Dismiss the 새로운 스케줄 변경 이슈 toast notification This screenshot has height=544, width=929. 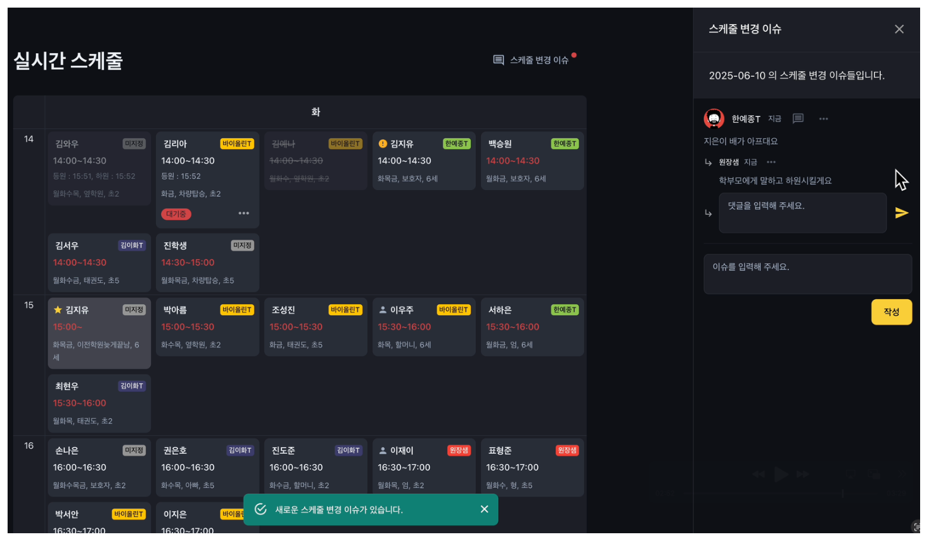click(484, 509)
